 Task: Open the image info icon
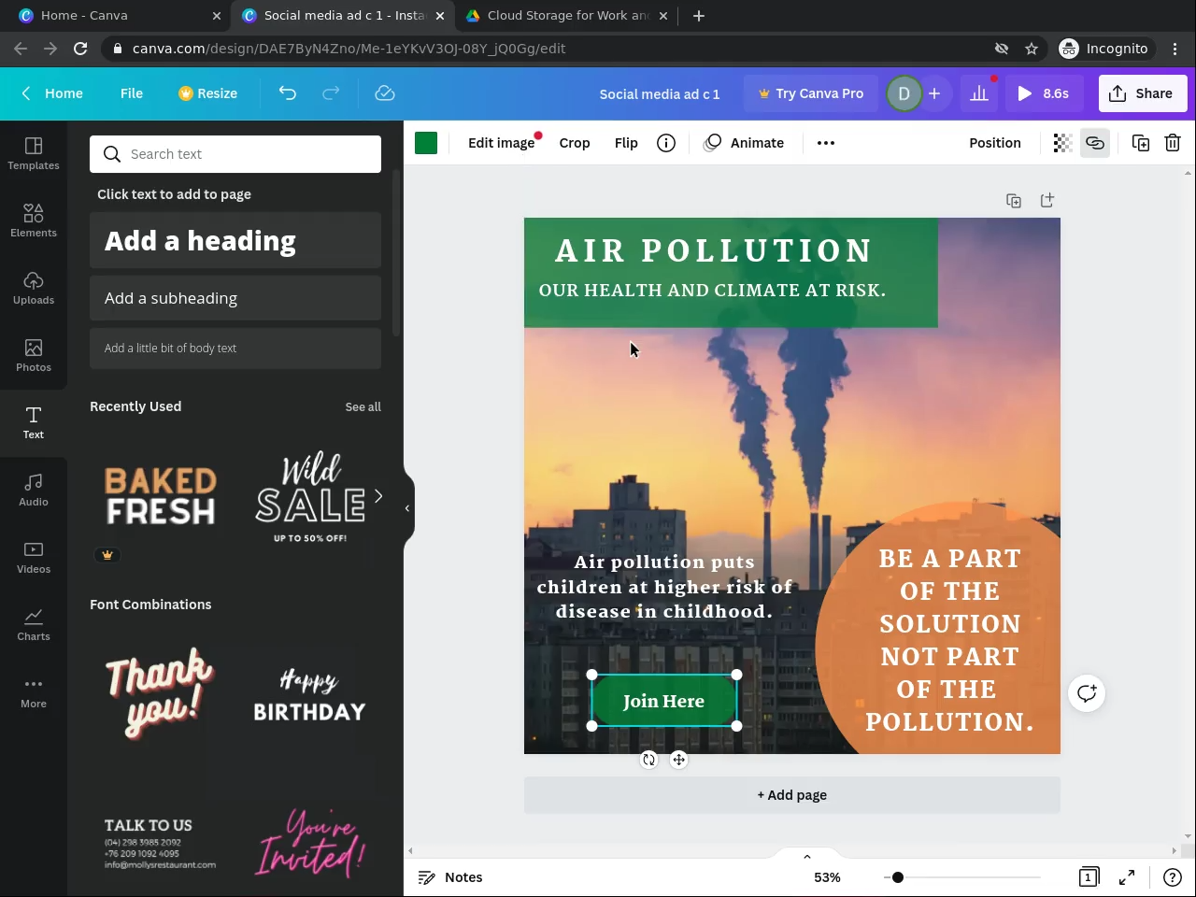point(666,143)
